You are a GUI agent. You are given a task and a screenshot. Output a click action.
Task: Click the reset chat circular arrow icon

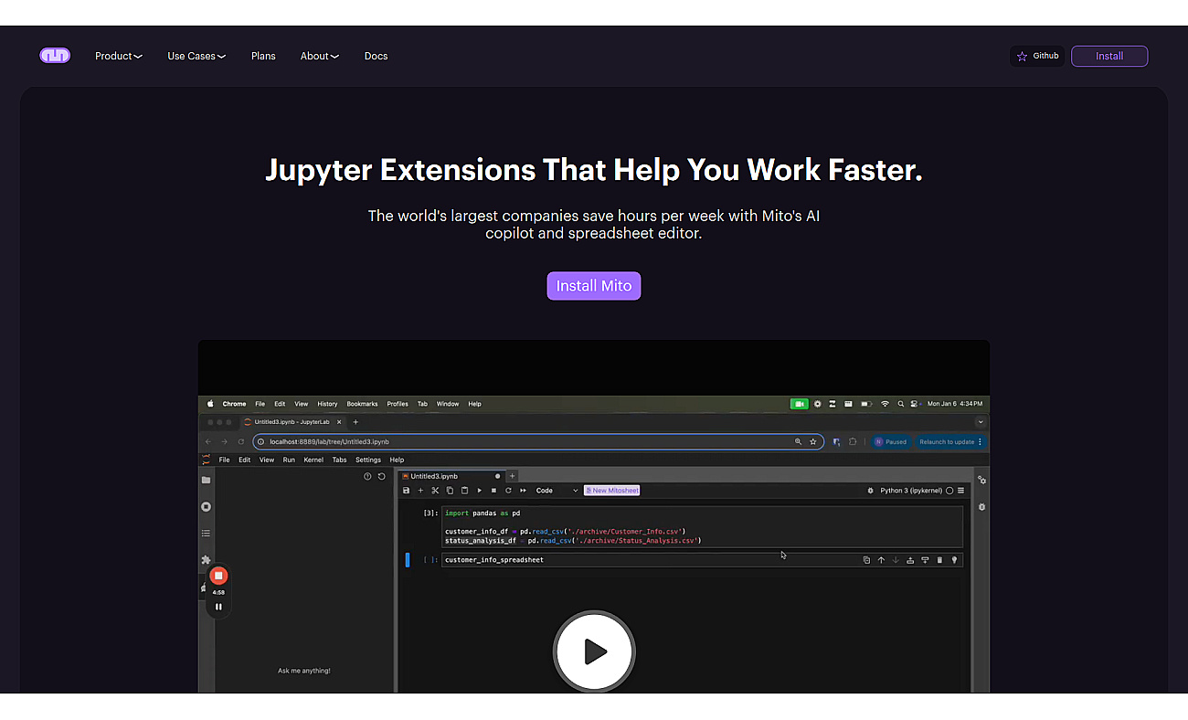coord(381,476)
